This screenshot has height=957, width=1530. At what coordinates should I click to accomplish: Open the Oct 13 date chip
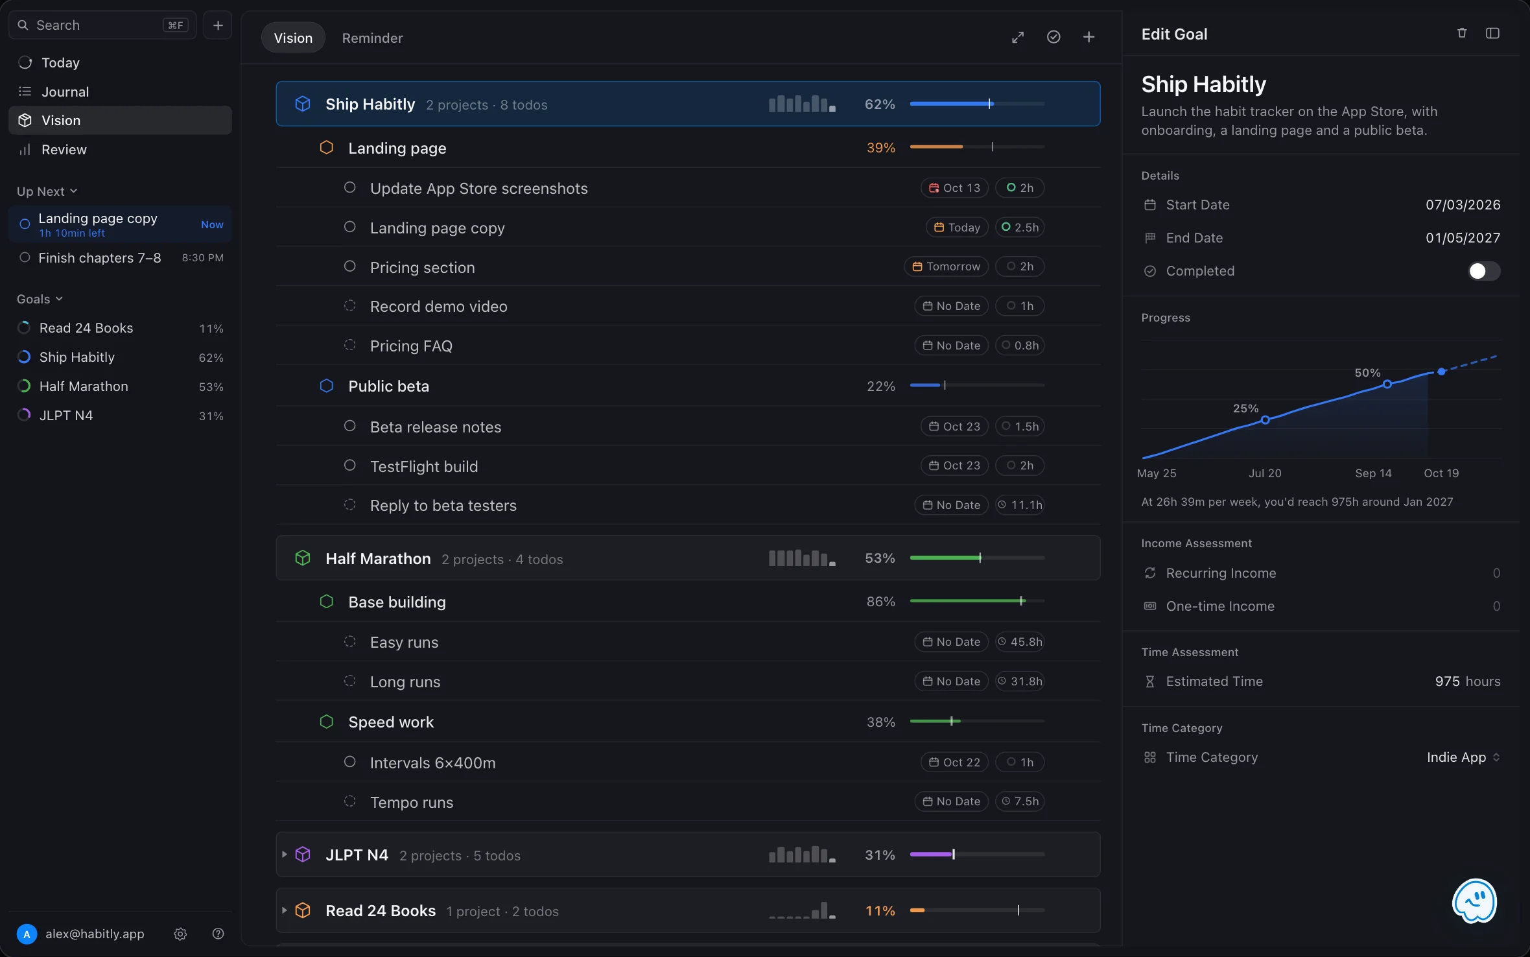[954, 188]
